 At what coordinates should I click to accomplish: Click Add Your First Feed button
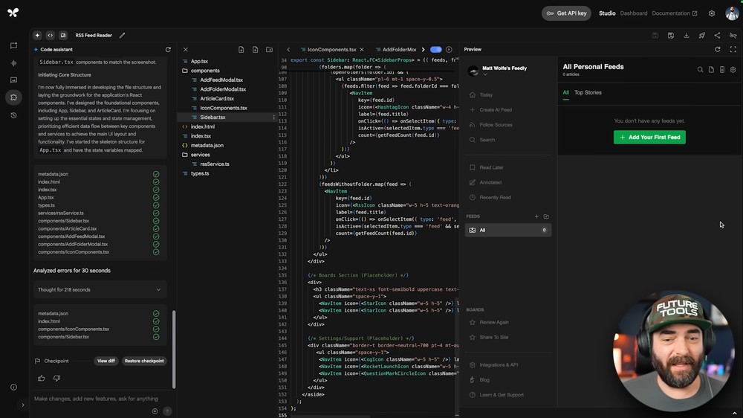pyautogui.click(x=649, y=137)
